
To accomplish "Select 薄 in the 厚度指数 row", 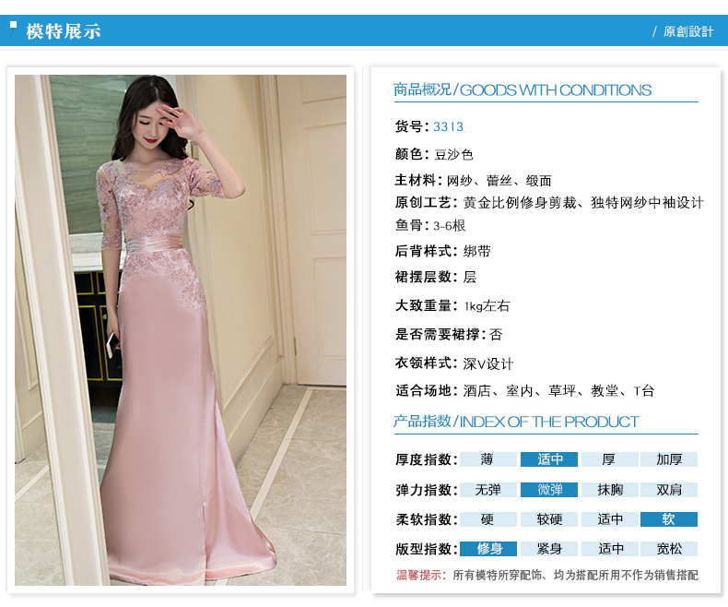I will [x=487, y=459].
